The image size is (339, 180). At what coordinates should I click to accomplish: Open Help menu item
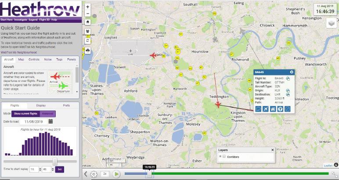54,20
